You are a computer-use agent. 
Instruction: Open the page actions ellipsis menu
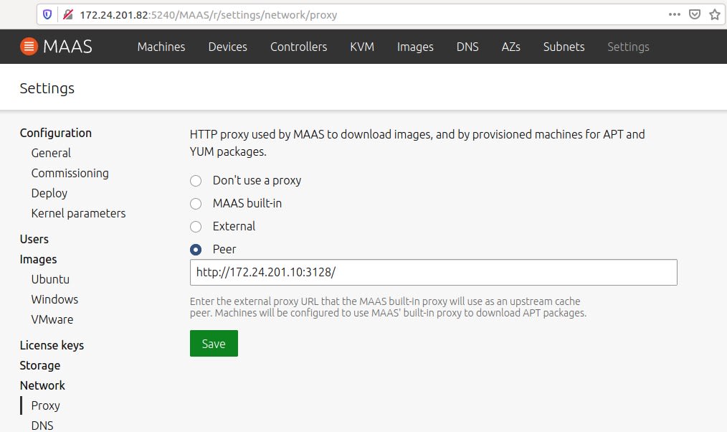tap(675, 14)
